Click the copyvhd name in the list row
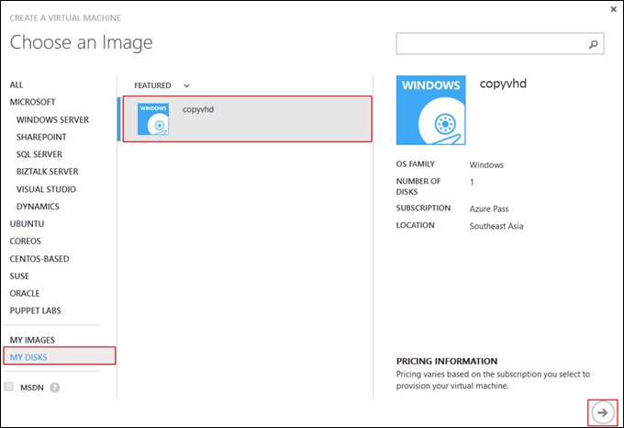The image size is (624, 428). (198, 109)
